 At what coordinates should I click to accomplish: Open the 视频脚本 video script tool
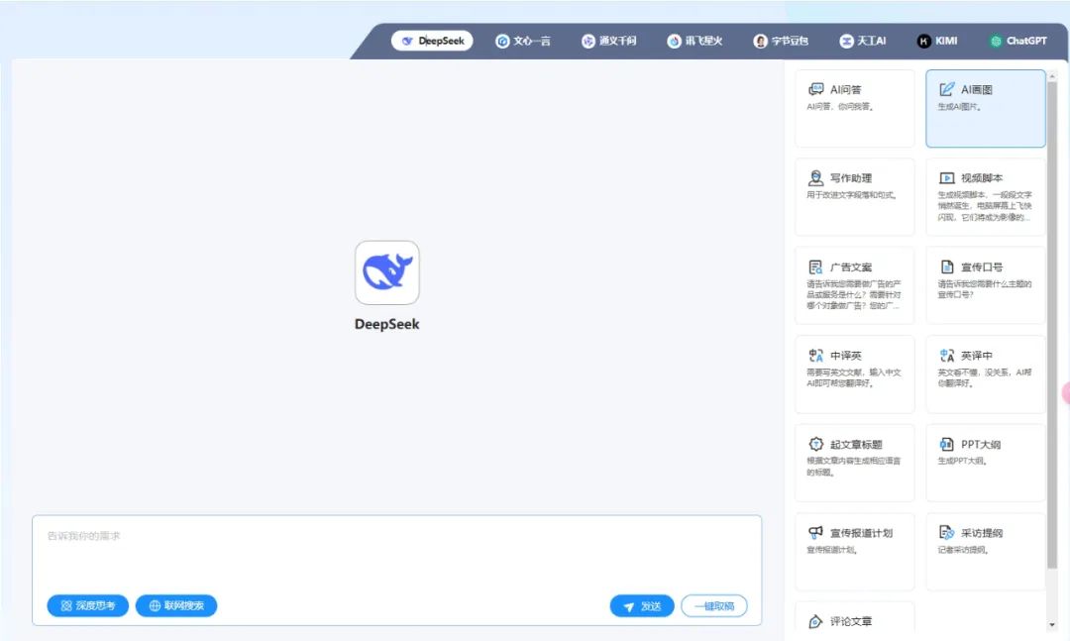tap(985, 197)
